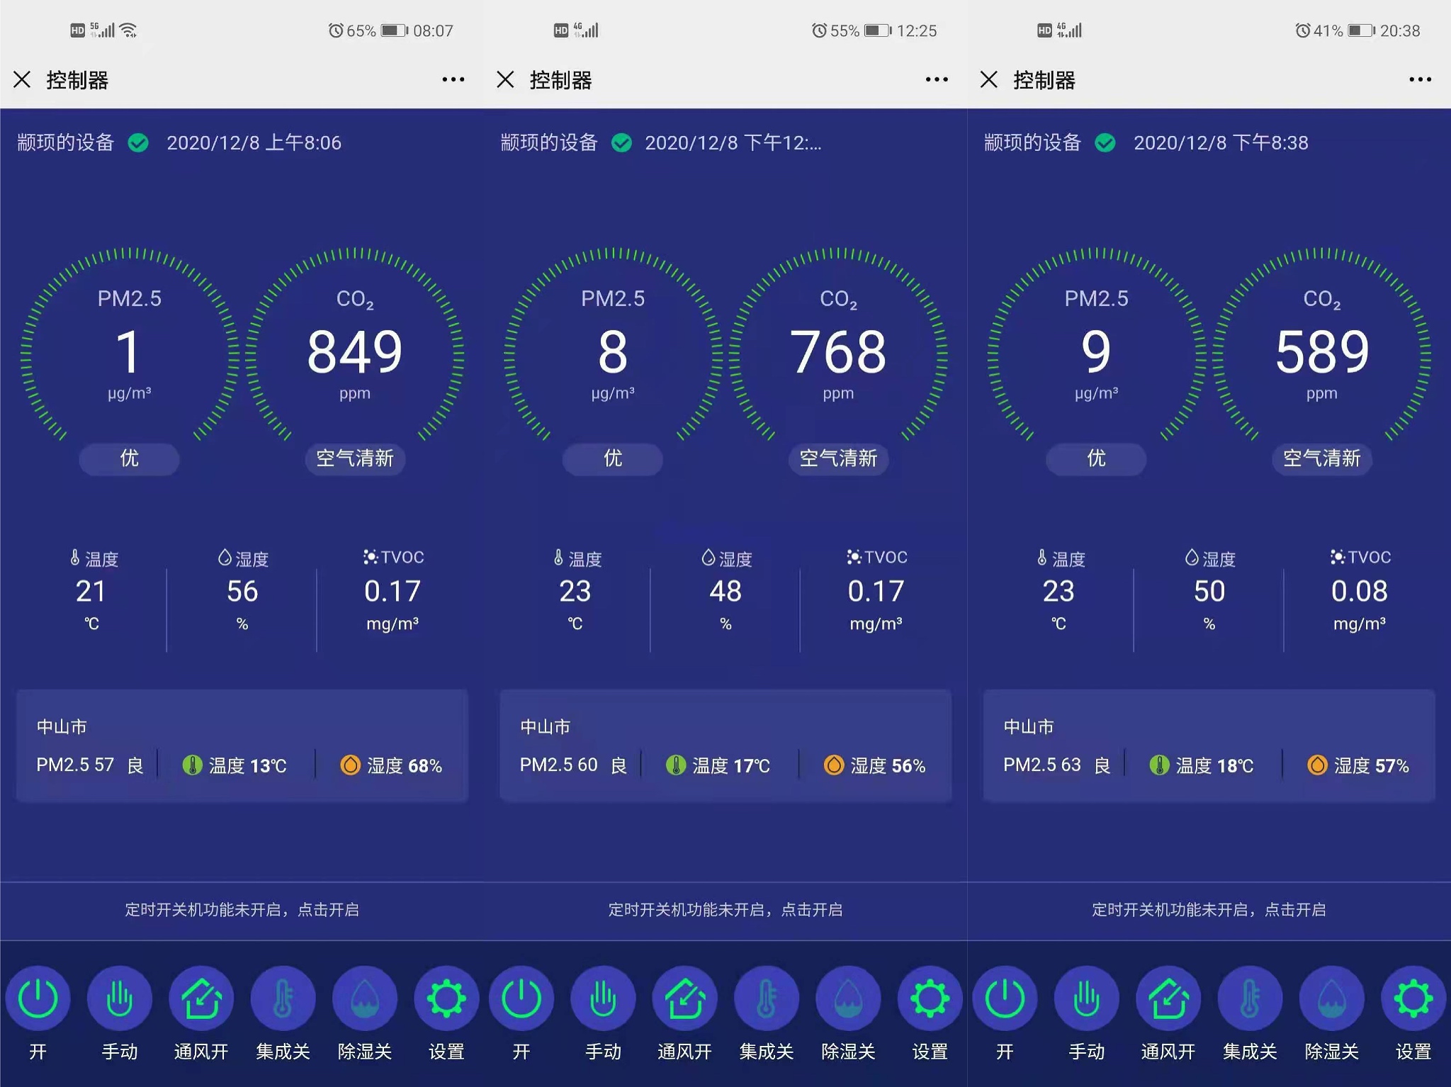The image size is (1451, 1087).
Task: Open 设置 gear icon in the 08:07 screen
Action: (x=446, y=998)
